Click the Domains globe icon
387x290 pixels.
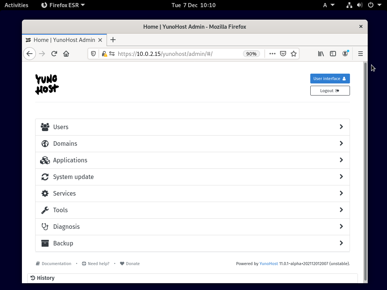point(45,143)
